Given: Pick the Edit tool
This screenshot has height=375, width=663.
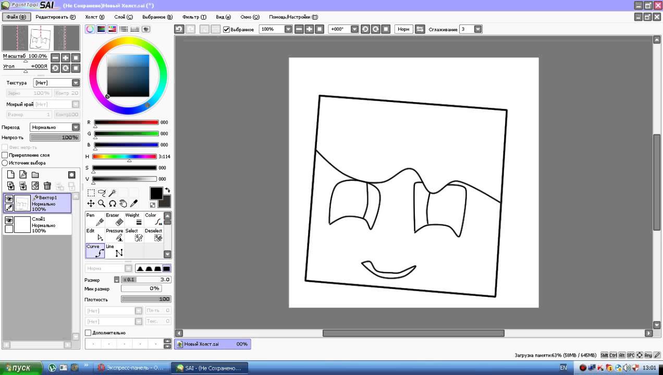Looking at the screenshot, I should click(x=95, y=235).
